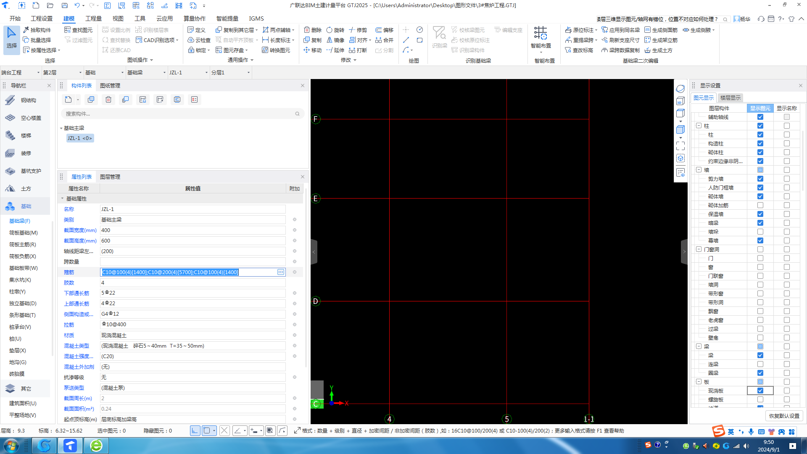Screen dimensions: 807x454
Task: Click 恢复默认设置 button
Action: coord(784,416)
